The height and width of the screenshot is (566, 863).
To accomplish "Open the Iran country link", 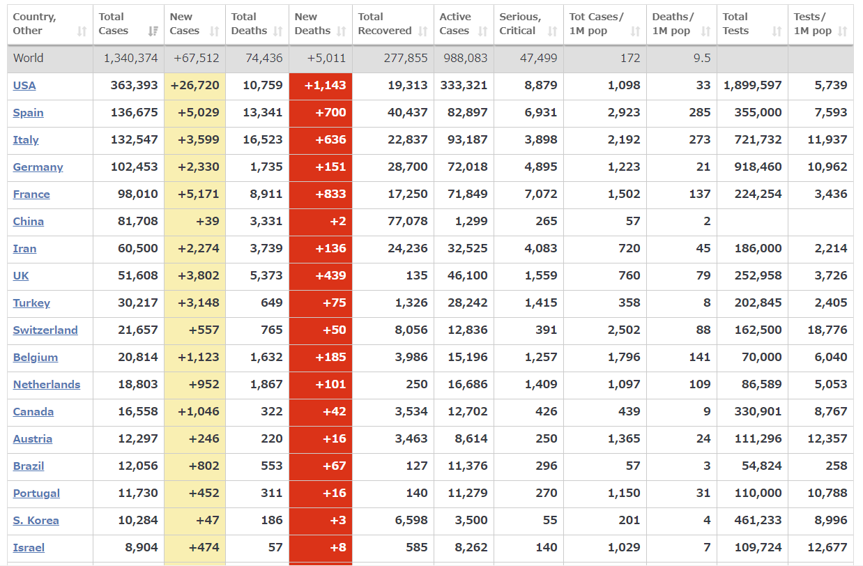I will click(x=24, y=249).
